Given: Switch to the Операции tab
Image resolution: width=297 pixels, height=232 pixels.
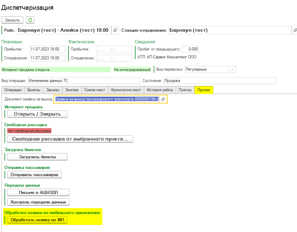Looking at the screenshot, I should (x=13, y=90).
